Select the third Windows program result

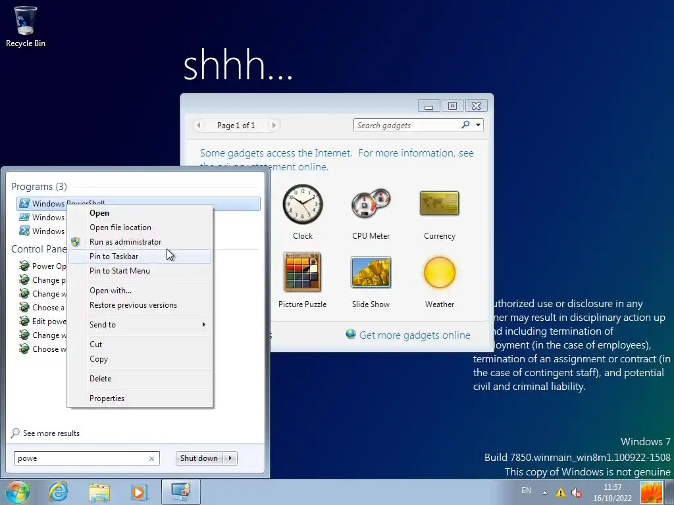(42, 231)
